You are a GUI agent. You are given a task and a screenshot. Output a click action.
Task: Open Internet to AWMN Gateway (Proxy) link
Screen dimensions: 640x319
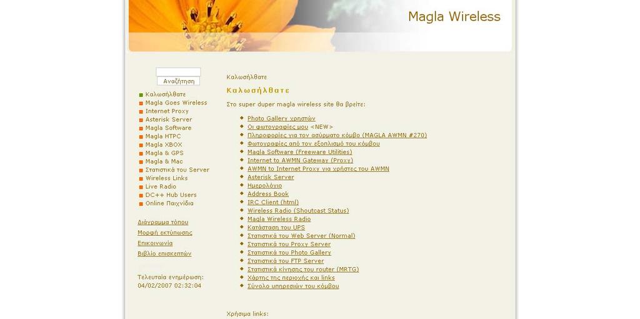[x=301, y=161]
